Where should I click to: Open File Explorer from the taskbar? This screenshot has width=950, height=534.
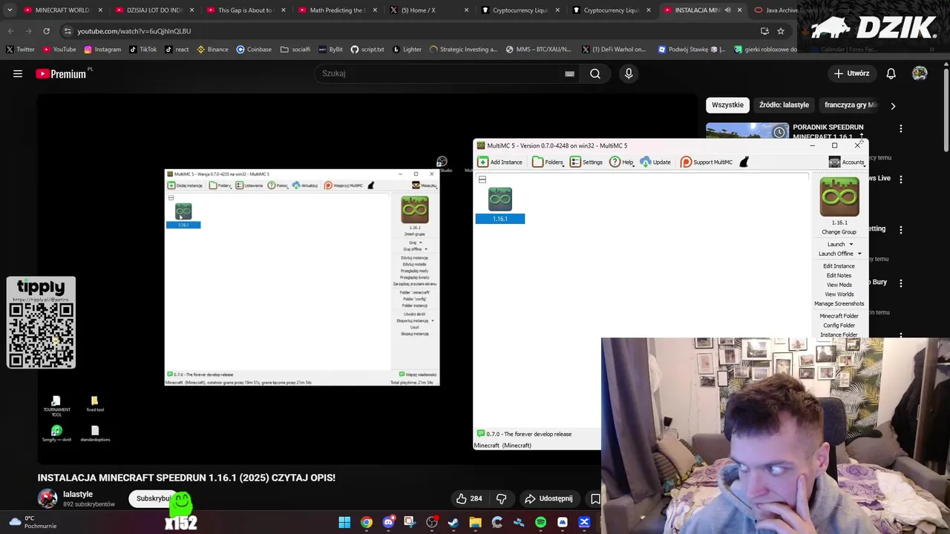(x=475, y=522)
